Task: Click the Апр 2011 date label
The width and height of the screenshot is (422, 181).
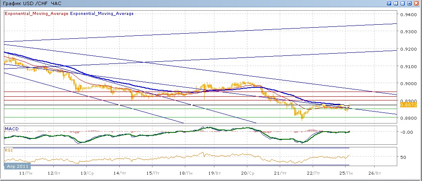Action: [x=17, y=166]
